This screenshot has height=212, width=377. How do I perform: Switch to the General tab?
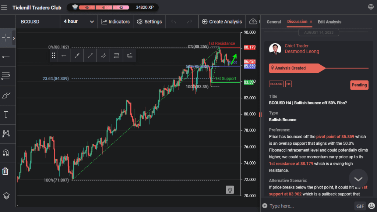274,22
